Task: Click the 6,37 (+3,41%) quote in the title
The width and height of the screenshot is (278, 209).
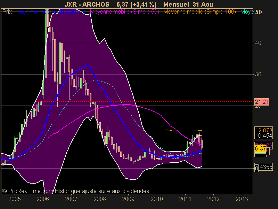Action: pos(136,4)
